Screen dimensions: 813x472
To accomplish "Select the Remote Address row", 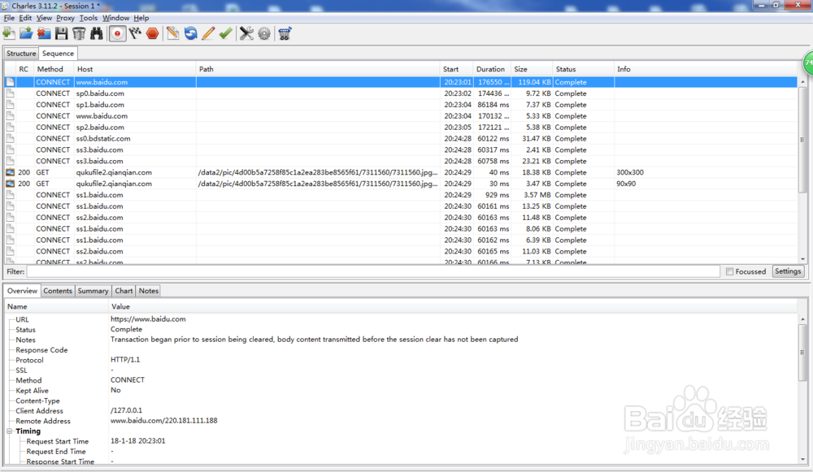I will tap(401, 421).
